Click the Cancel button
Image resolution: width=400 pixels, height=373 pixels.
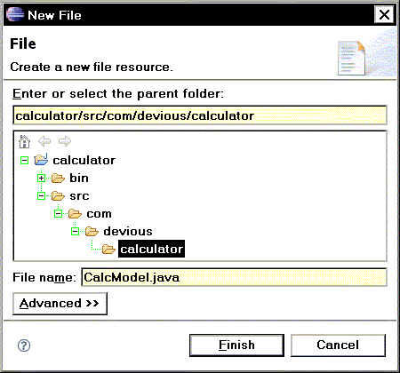[x=338, y=345]
